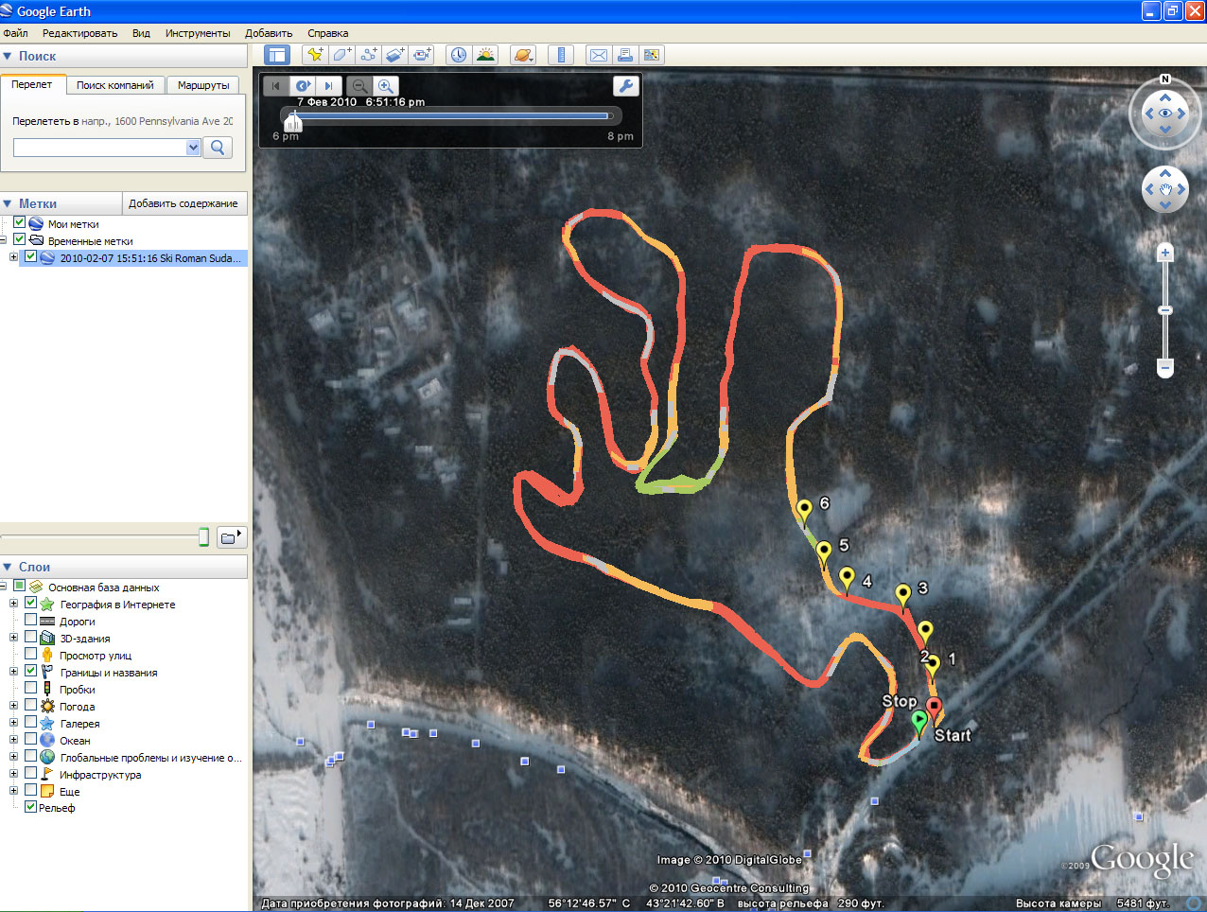The width and height of the screenshot is (1207, 912).
Task: Zoom in with plus button
Action: (x=1165, y=253)
